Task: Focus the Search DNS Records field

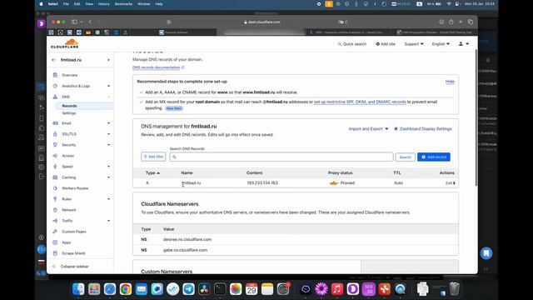Action: point(281,157)
